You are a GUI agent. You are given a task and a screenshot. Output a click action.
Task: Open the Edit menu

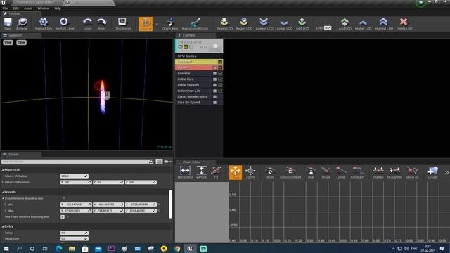click(x=15, y=8)
